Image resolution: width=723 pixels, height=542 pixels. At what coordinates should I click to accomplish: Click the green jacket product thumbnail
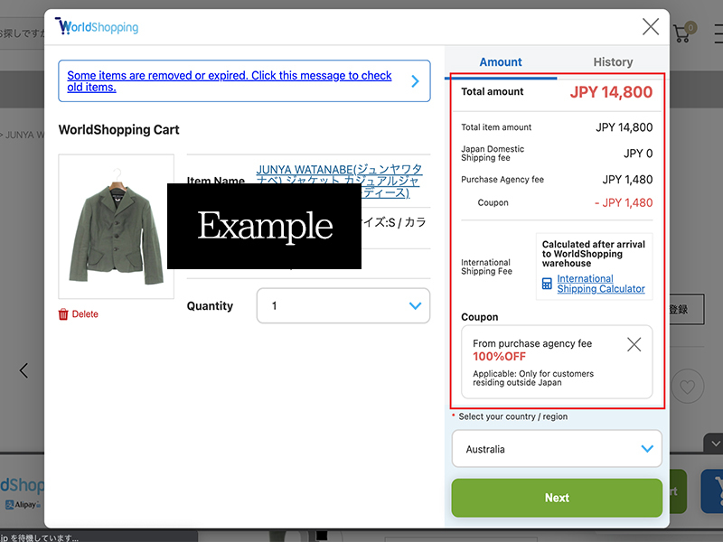pos(116,226)
